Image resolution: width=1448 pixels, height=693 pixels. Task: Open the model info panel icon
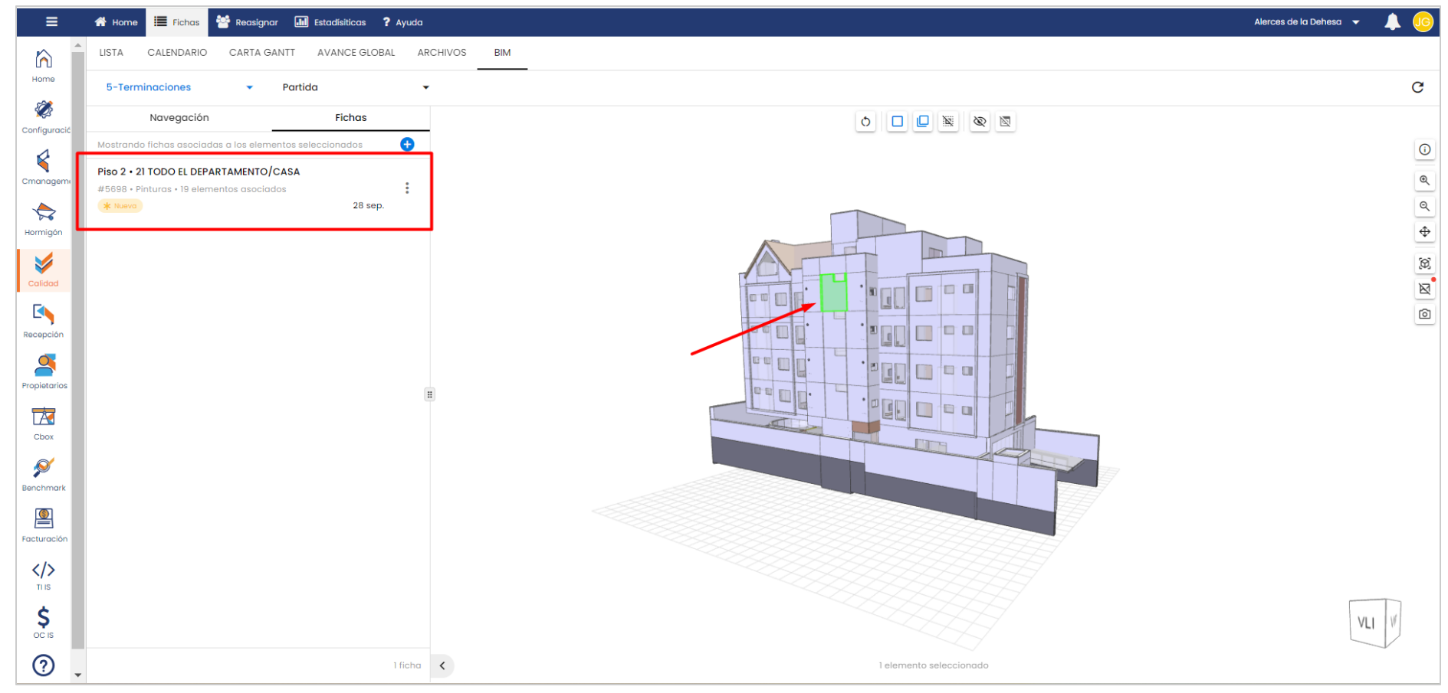pos(1423,150)
